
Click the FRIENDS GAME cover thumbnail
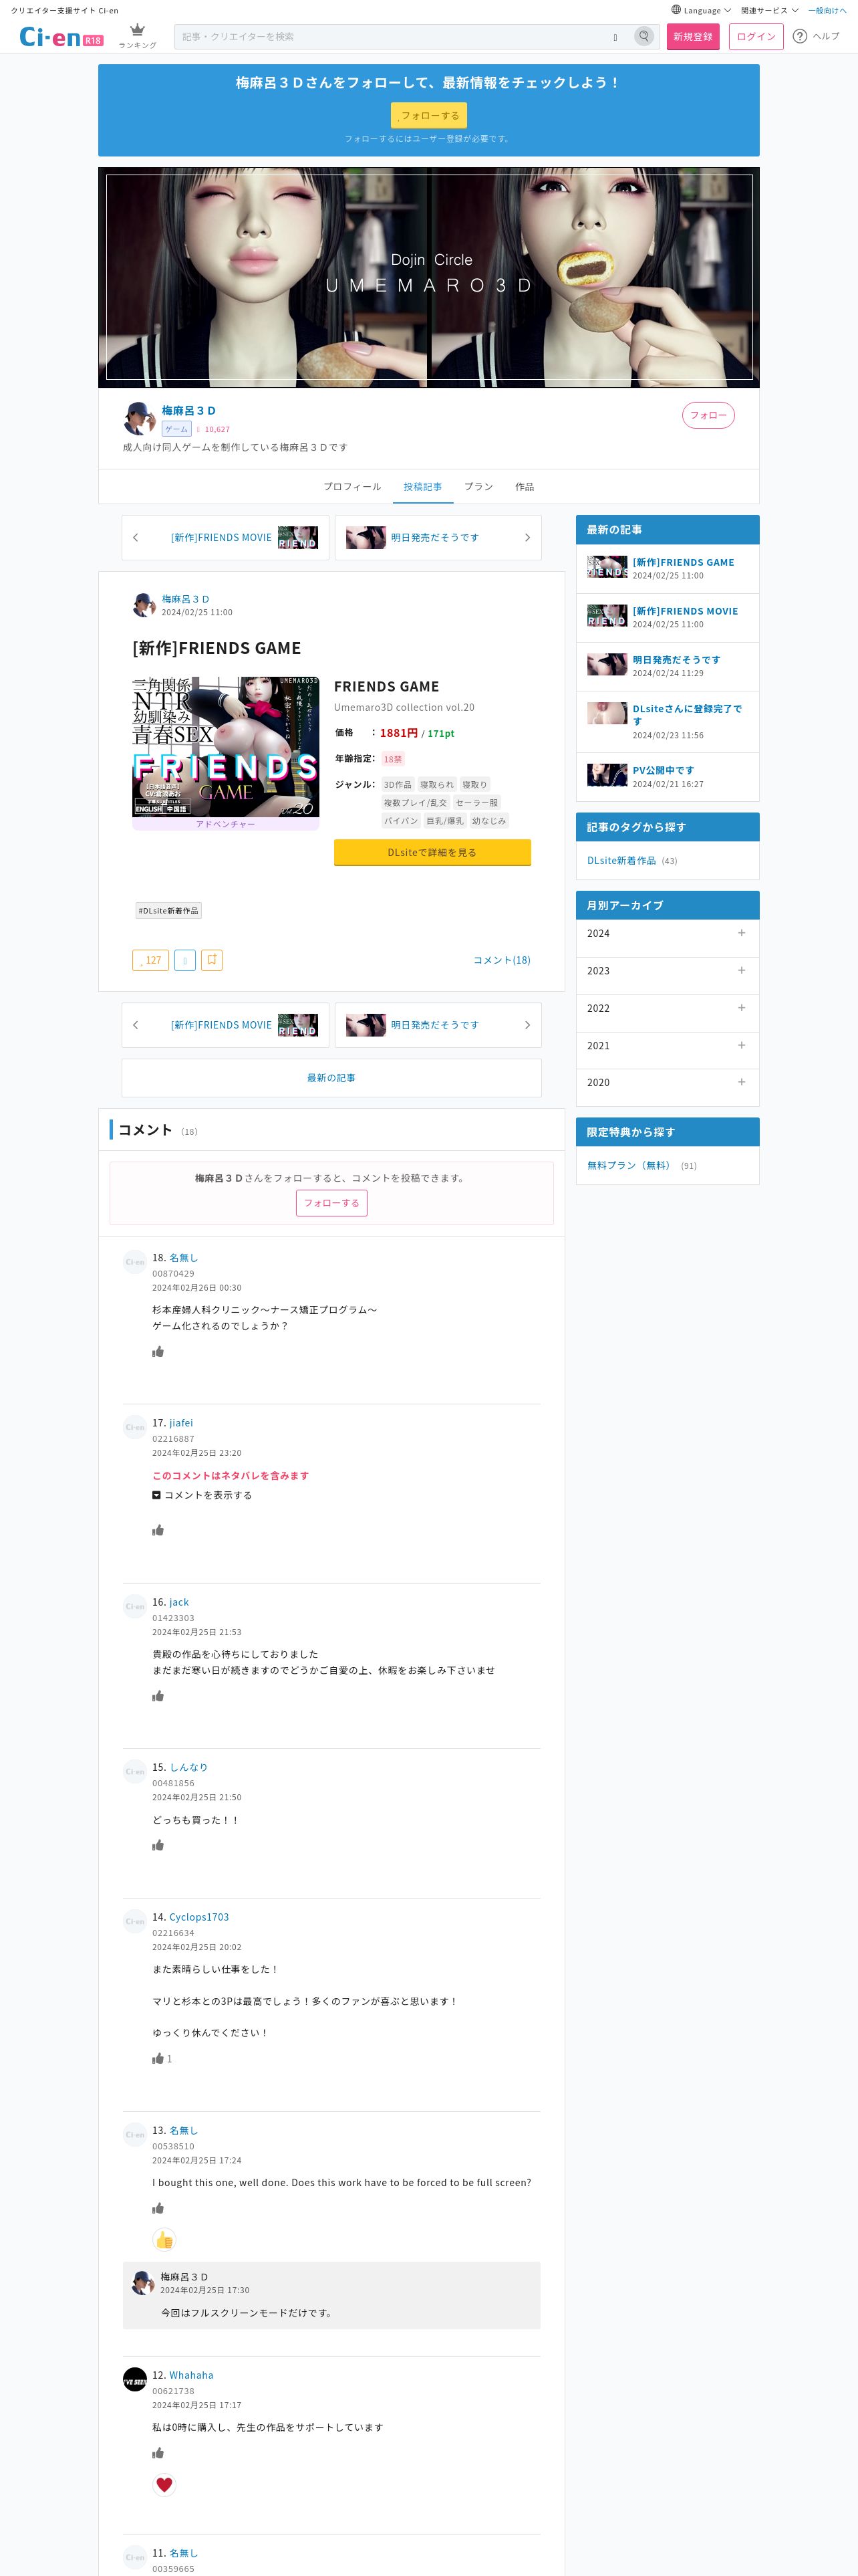226,747
